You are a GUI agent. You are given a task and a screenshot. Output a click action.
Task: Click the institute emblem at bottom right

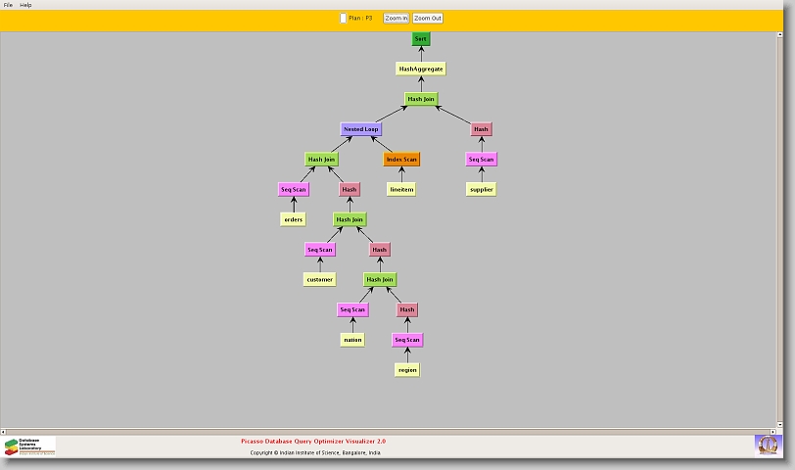click(768, 445)
